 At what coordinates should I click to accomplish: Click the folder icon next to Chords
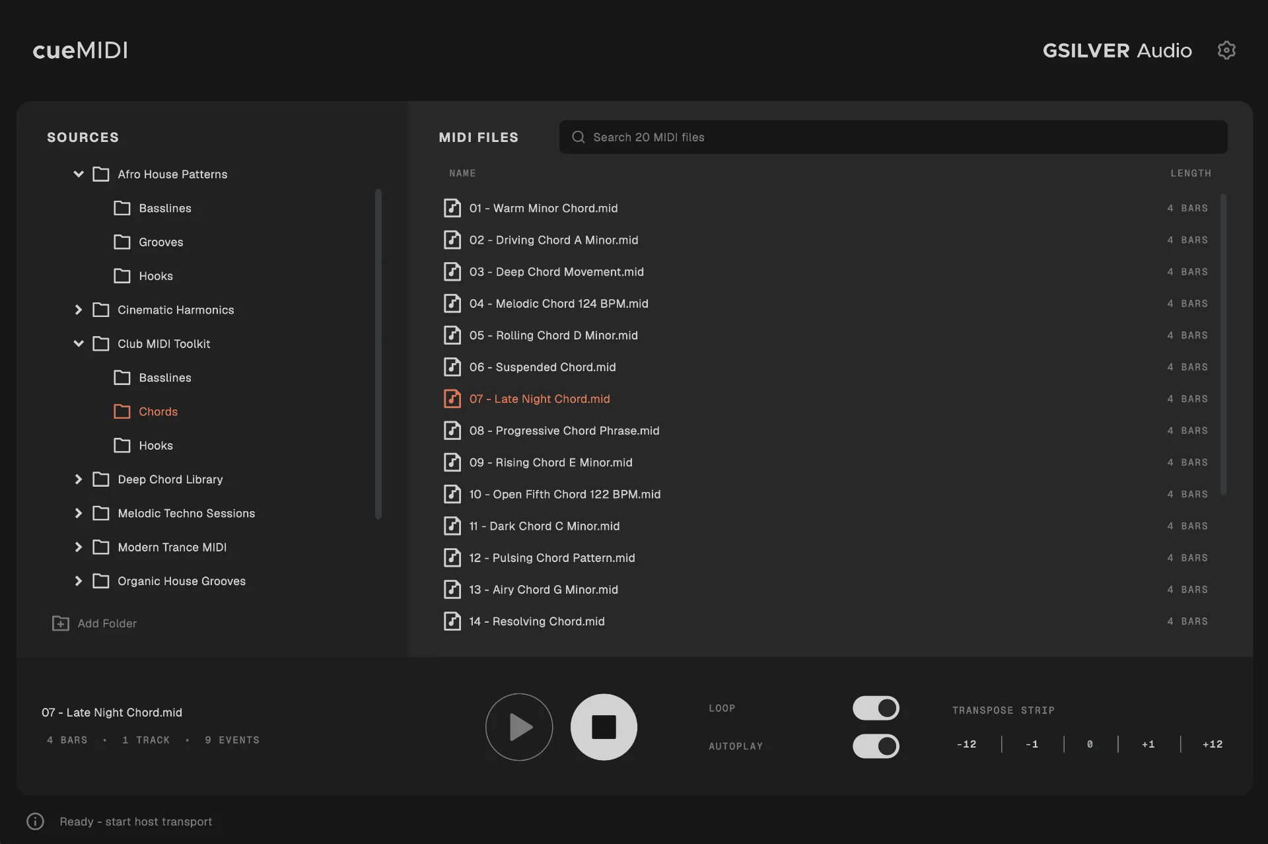click(122, 411)
